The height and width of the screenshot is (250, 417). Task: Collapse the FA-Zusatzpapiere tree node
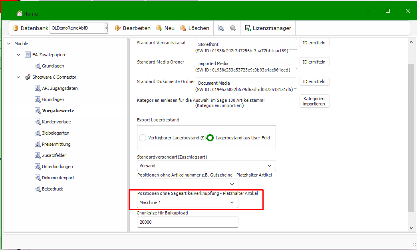pos(18,55)
